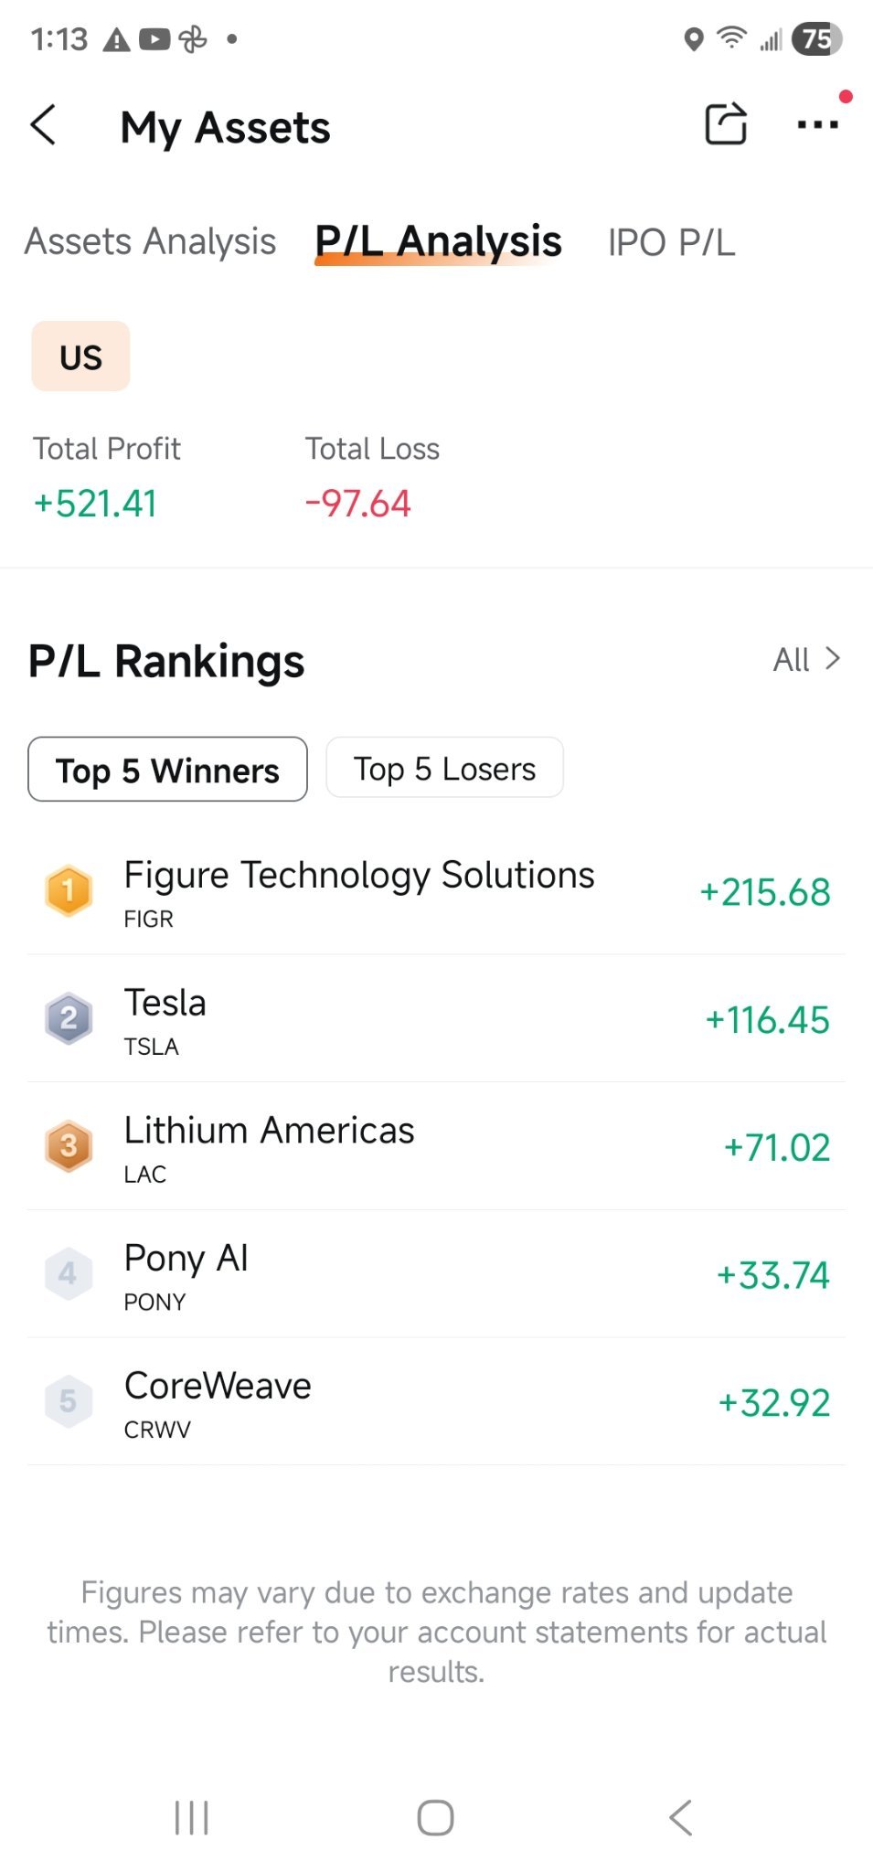Select the P/L Analysis tab
Image resolution: width=873 pixels, height=1872 pixels.
(x=438, y=242)
